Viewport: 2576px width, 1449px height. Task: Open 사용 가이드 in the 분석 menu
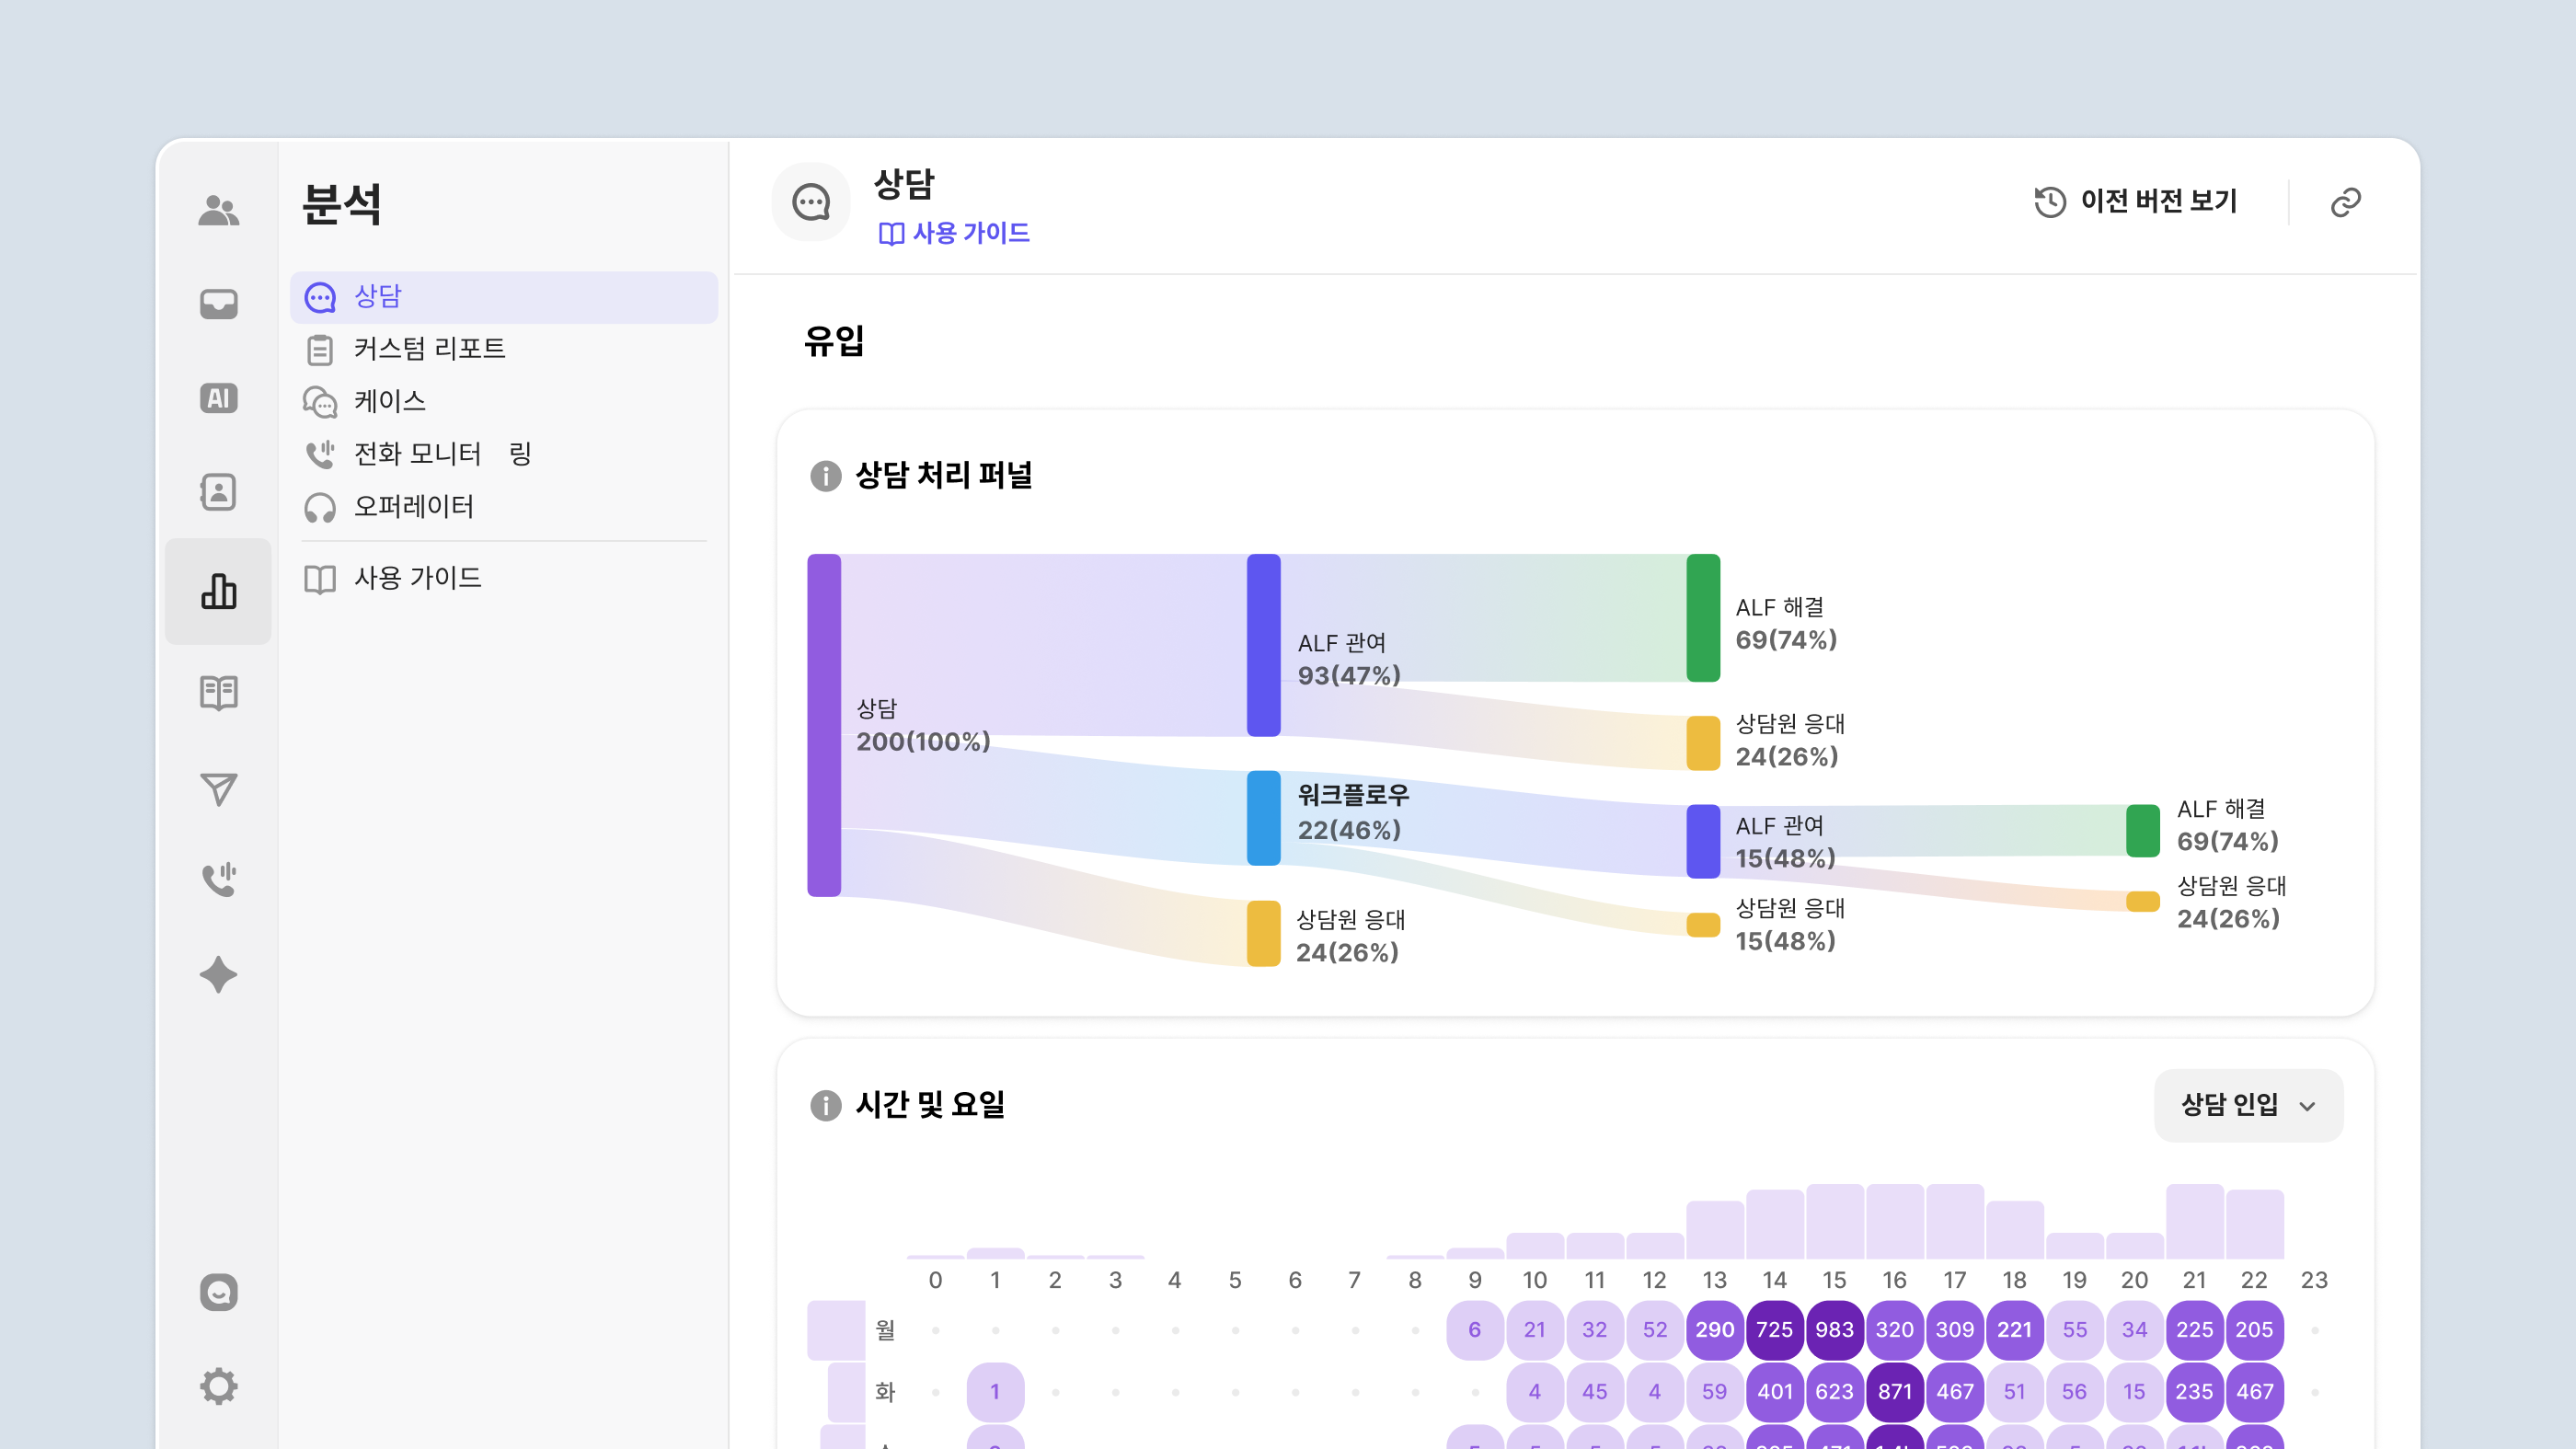click(504, 578)
